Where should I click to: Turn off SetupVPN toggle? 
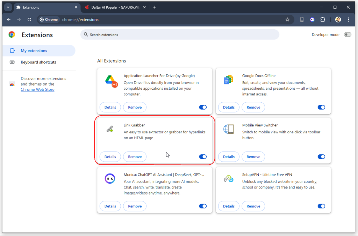(321, 206)
